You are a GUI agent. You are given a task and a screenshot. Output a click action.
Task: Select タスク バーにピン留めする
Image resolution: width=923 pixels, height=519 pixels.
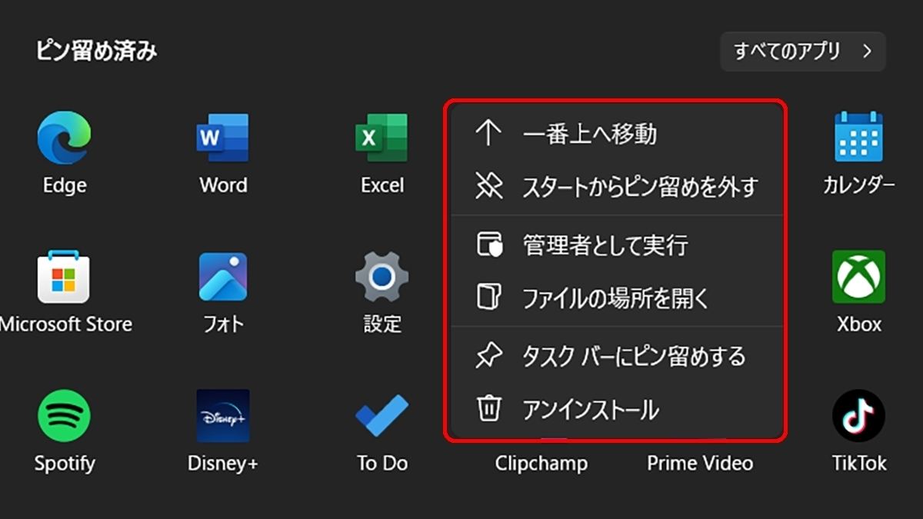pyautogui.click(x=617, y=356)
